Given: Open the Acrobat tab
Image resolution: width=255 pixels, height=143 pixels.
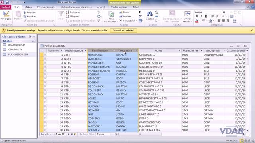Looking at the screenshot, I should (101, 7).
